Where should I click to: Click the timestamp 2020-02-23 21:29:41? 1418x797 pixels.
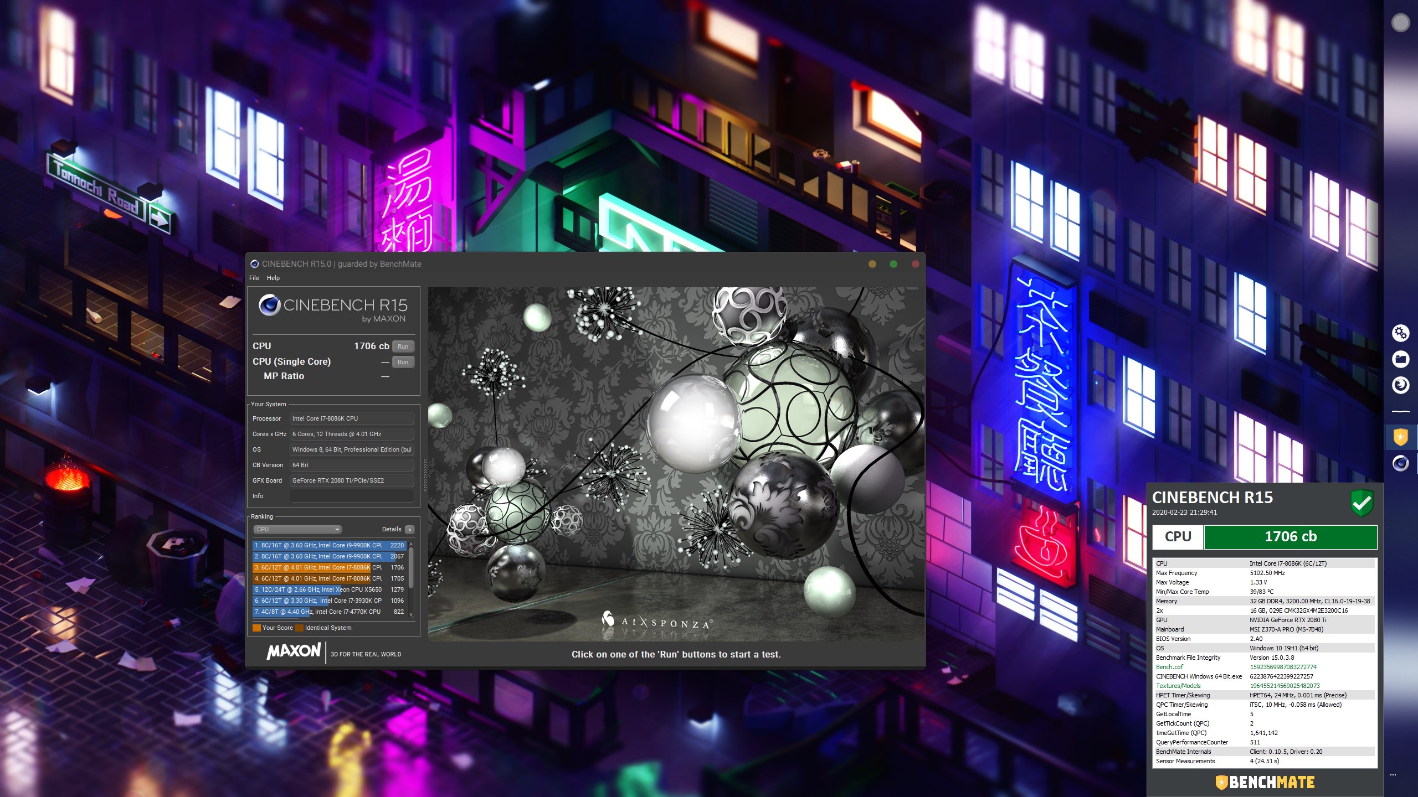(x=1184, y=513)
